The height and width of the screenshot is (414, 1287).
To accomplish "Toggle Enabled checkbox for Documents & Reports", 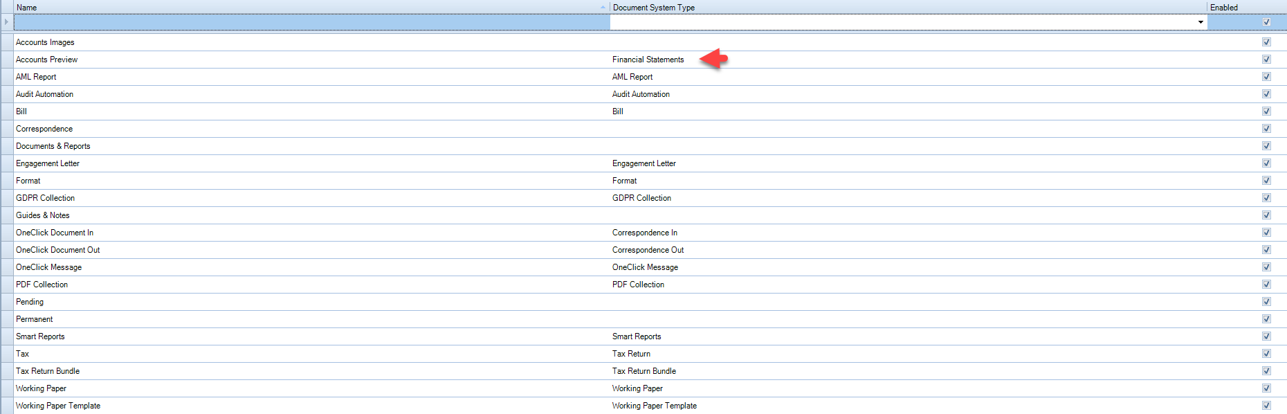I will pos(1266,146).
